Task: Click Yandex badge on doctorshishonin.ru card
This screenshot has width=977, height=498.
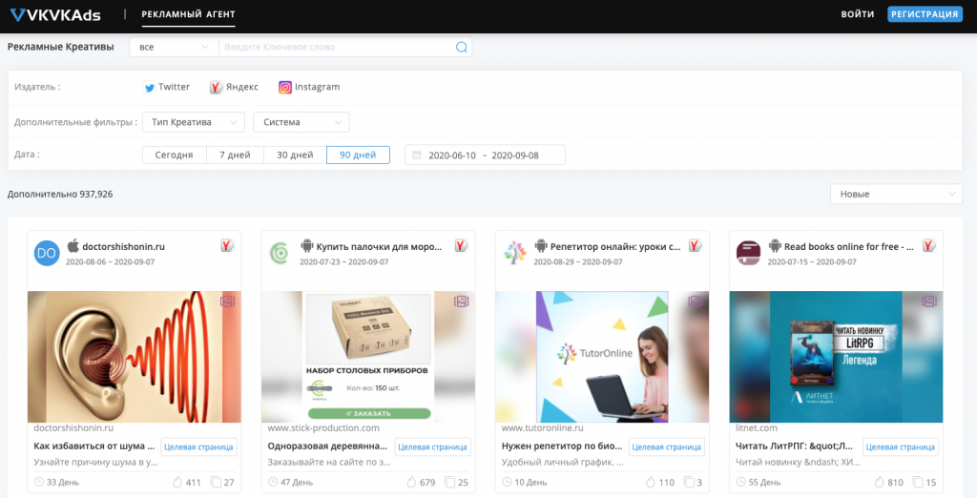Action: (227, 246)
